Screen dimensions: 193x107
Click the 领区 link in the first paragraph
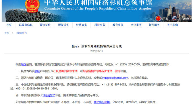pos(24,64)
